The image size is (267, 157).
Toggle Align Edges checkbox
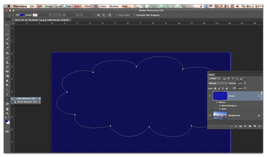click(x=117, y=15)
